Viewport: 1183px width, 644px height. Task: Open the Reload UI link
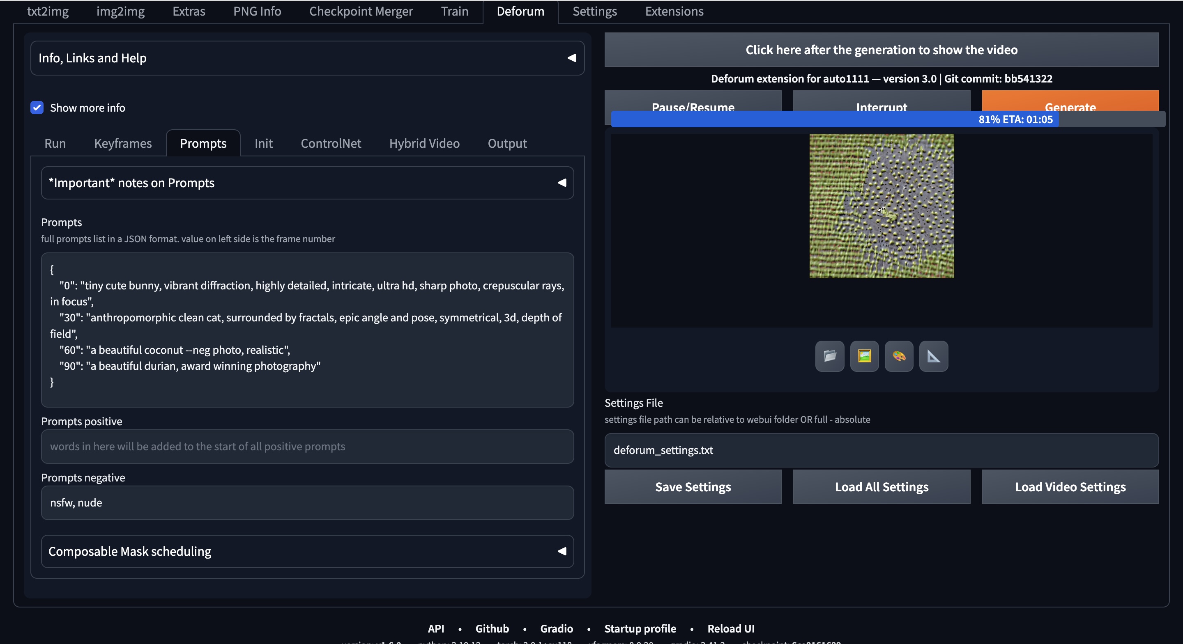pos(731,628)
